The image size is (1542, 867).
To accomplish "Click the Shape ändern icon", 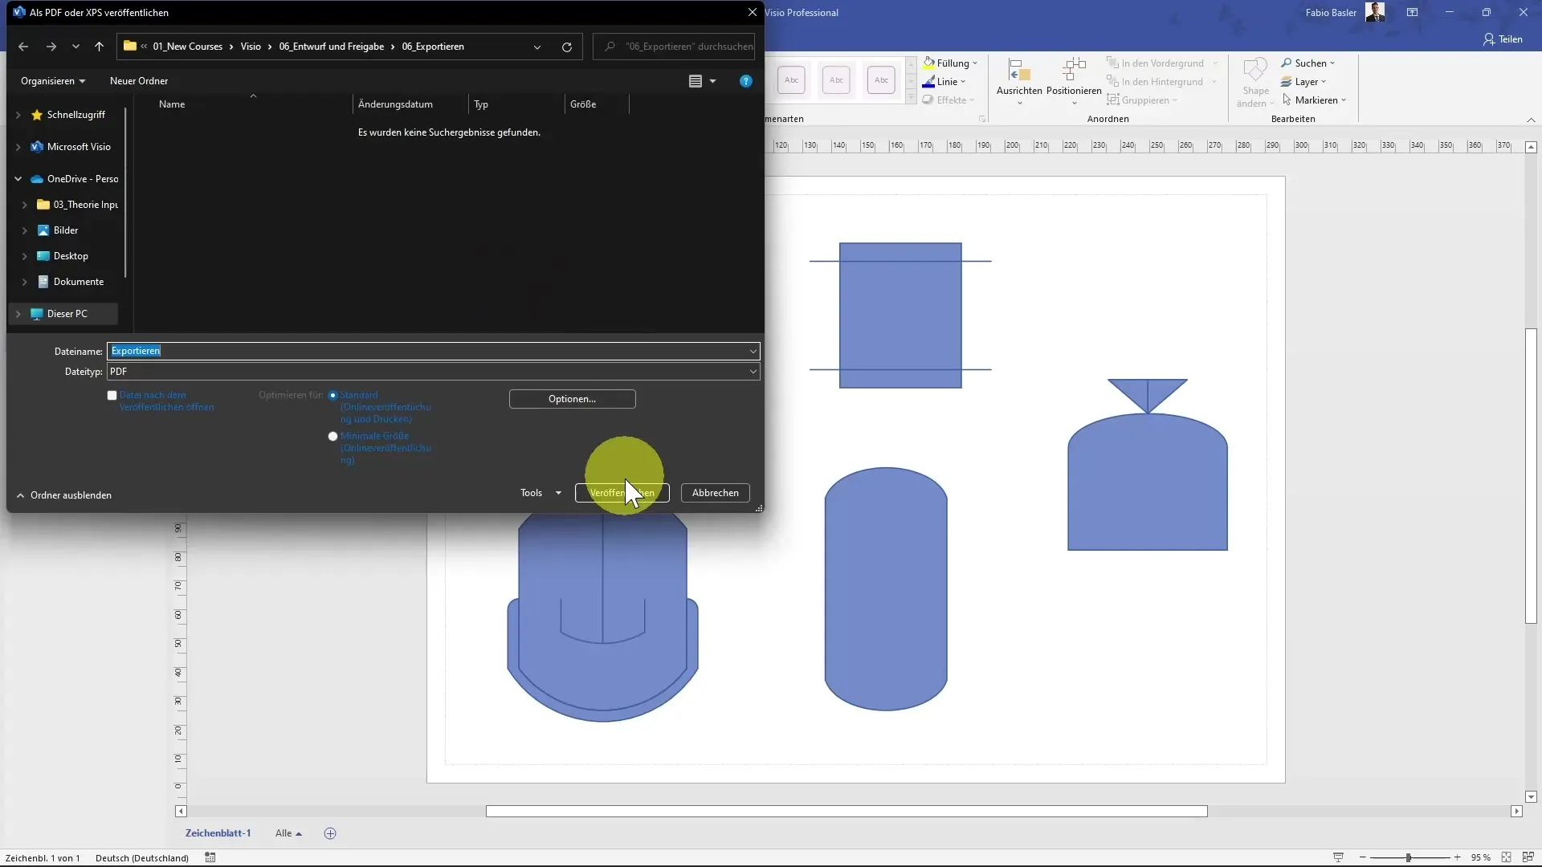I will click(1255, 71).
